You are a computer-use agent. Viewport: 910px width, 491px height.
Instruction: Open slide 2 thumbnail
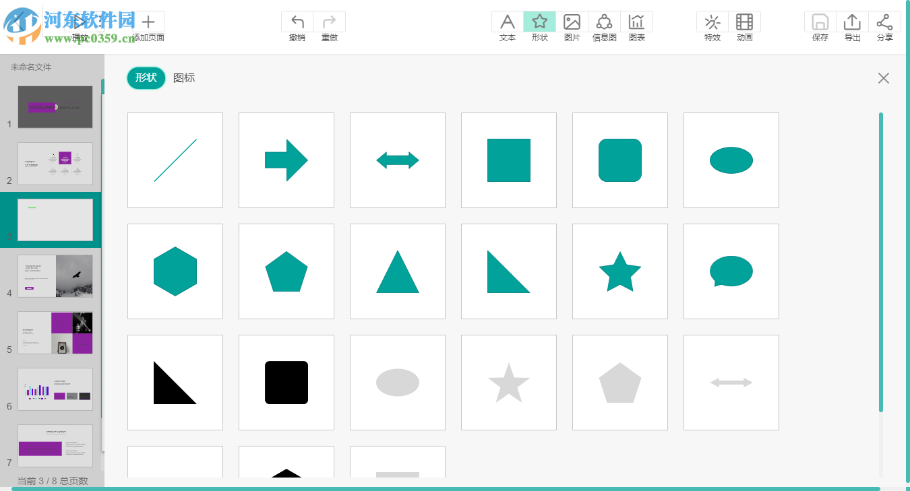click(55, 164)
